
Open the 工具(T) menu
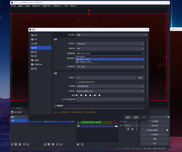(x=66, y=6)
